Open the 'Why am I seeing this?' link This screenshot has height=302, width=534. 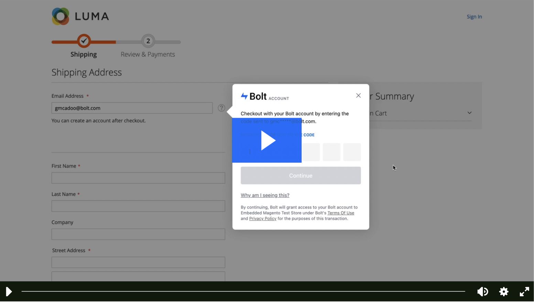coord(265,195)
